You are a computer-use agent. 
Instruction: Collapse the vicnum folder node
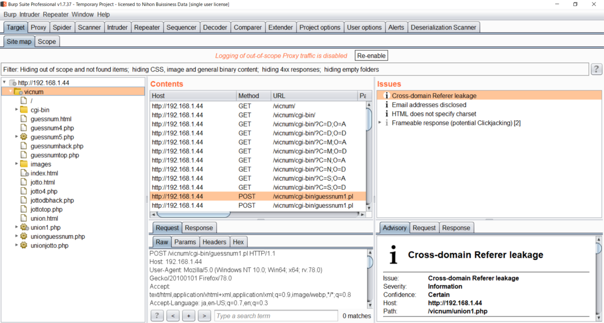[11, 92]
